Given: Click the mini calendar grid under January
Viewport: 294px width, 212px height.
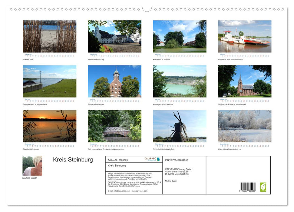Looking at the screenshot, I should (49, 55).
